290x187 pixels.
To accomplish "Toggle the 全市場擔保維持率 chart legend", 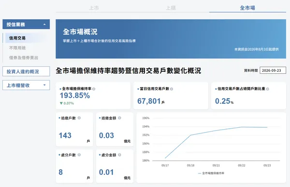I will click(211, 173).
